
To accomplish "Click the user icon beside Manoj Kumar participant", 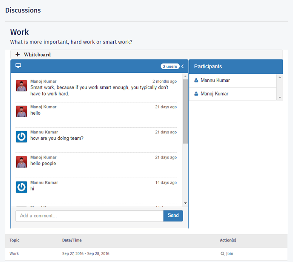I will [x=196, y=94].
